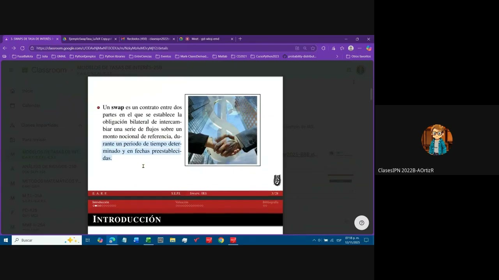The width and height of the screenshot is (499, 280).
Task: Close the Meet yjd-wkoj-emd tab
Action: (x=232, y=39)
